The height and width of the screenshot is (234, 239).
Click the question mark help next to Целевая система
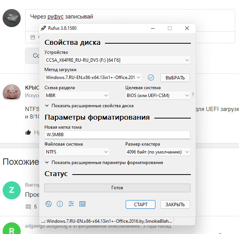pyautogui.click(x=193, y=94)
